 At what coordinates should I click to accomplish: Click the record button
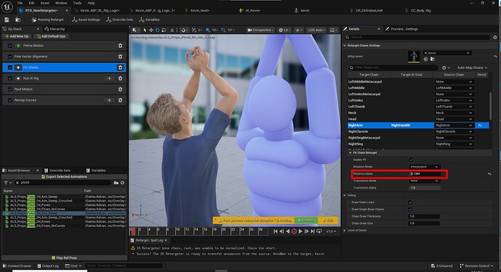click(x=294, y=231)
